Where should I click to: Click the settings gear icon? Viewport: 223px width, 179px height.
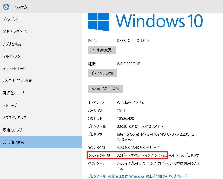tap(6, 7)
